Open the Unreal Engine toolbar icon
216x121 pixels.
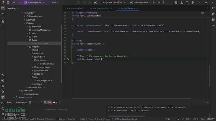pos(96,2)
